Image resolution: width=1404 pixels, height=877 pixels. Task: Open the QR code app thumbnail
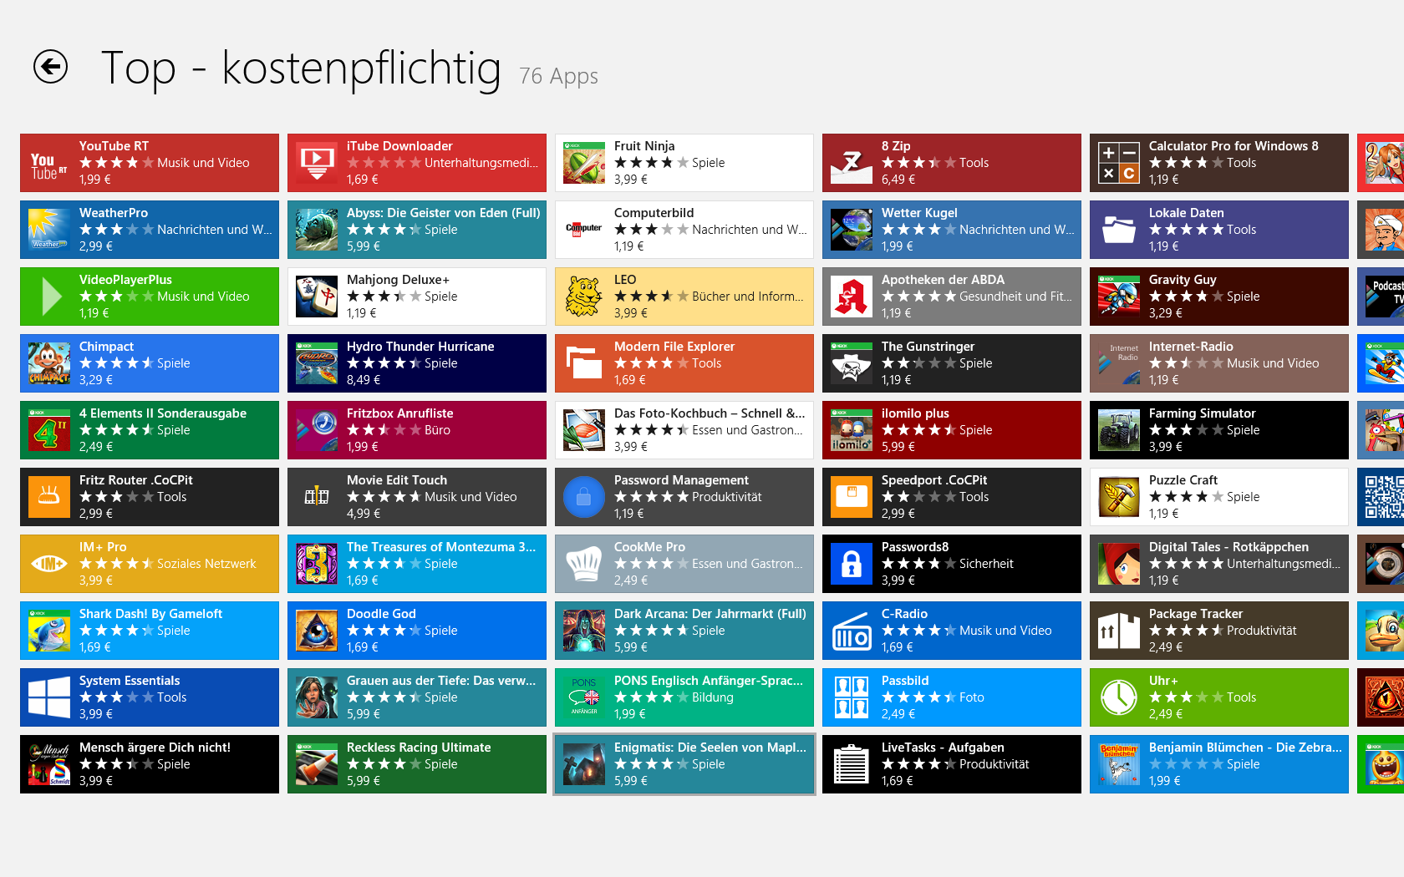point(1384,497)
